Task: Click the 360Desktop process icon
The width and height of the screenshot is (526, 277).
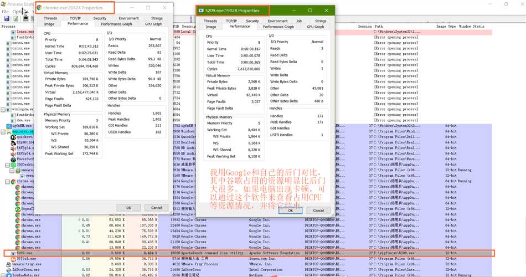Action: click(13, 165)
